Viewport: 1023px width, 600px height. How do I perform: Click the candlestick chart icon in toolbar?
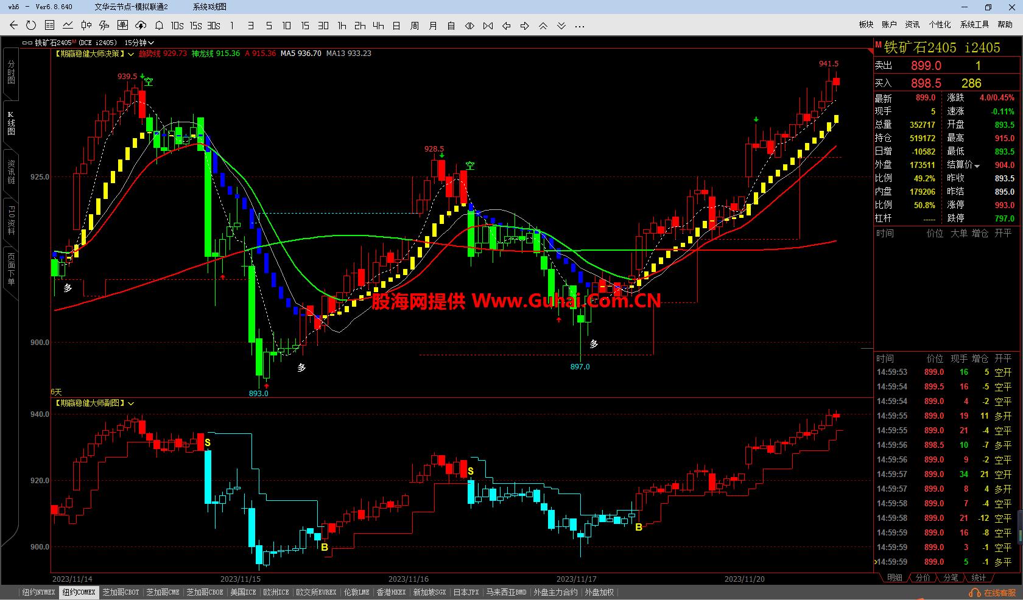click(86, 26)
